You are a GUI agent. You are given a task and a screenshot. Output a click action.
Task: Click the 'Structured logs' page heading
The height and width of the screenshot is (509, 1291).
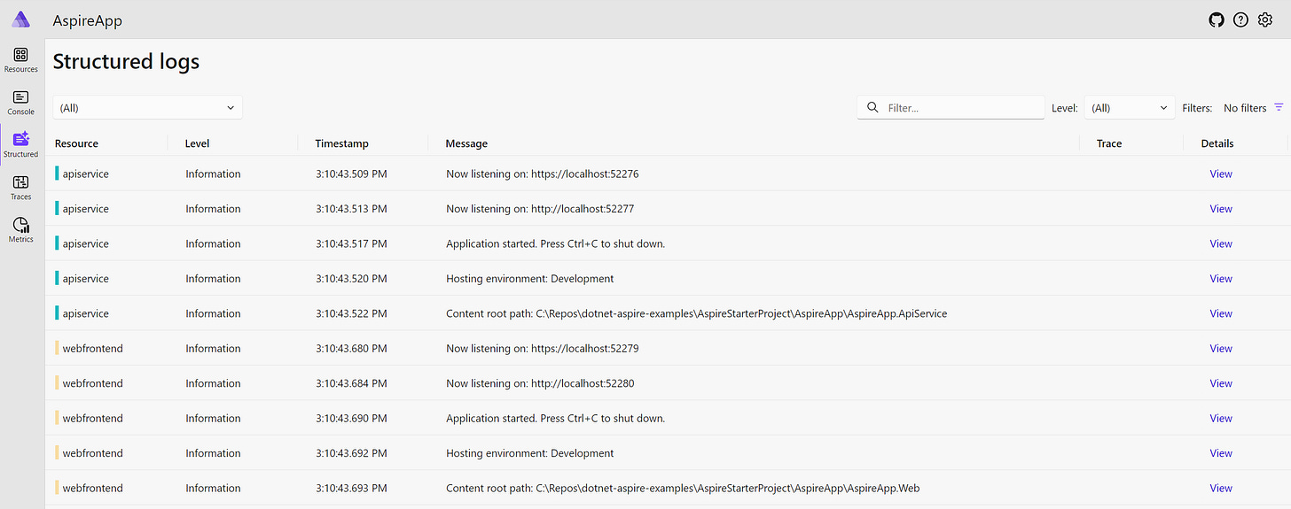point(126,61)
